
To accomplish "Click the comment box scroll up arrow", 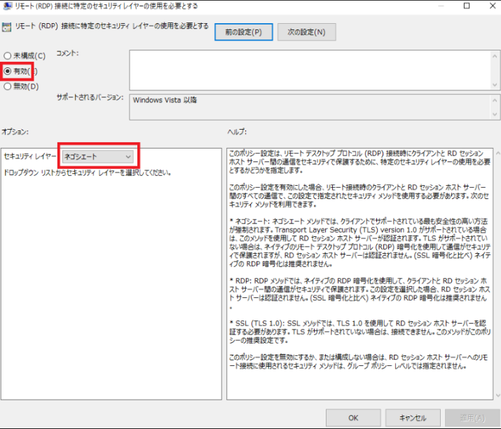I will (495, 56).
